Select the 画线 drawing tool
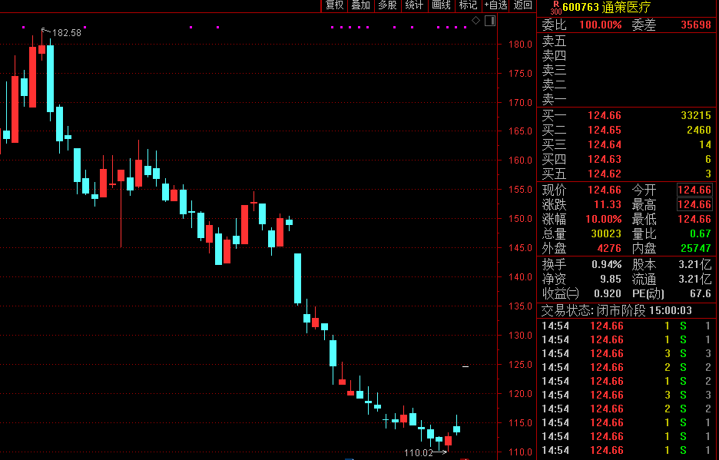 [441, 5]
